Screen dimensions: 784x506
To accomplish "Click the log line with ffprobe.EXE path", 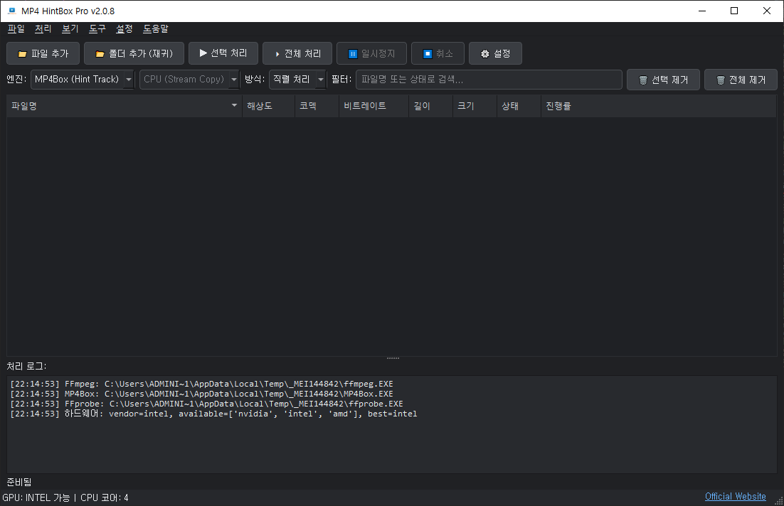I will tap(206, 404).
